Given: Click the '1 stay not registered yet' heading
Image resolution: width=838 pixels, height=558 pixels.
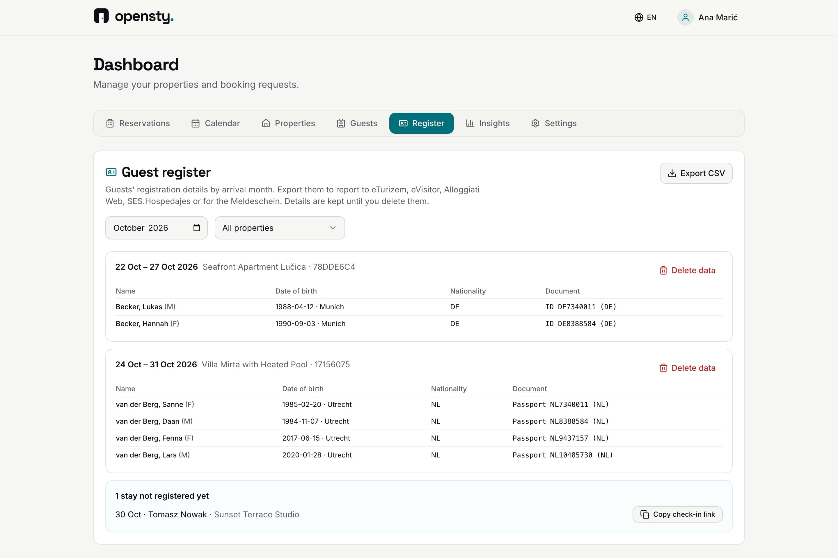Looking at the screenshot, I should (162, 496).
